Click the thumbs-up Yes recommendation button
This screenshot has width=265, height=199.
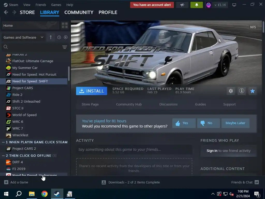point(184,123)
